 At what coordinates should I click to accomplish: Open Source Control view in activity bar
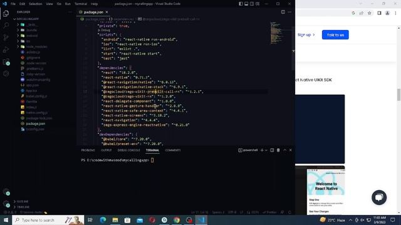[x=6, y=37]
